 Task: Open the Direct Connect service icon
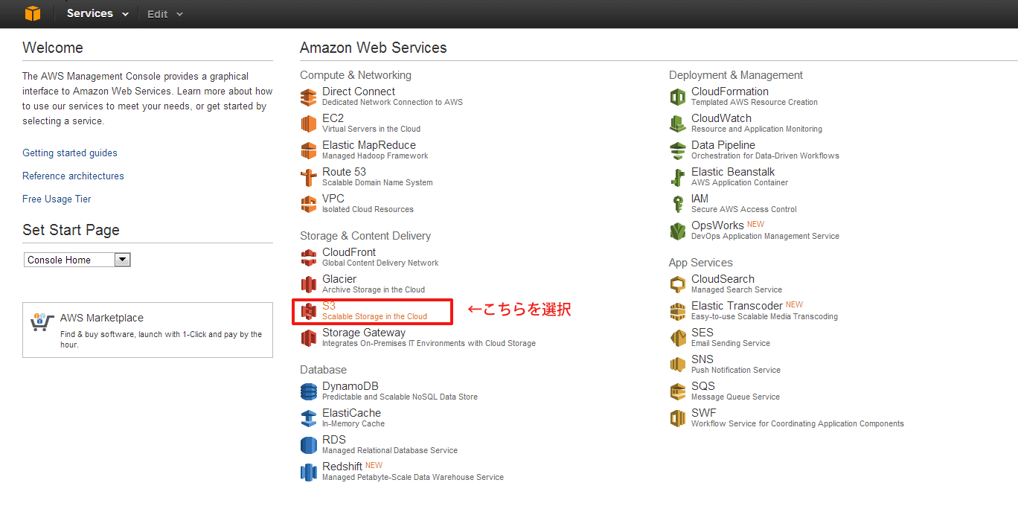coord(308,97)
